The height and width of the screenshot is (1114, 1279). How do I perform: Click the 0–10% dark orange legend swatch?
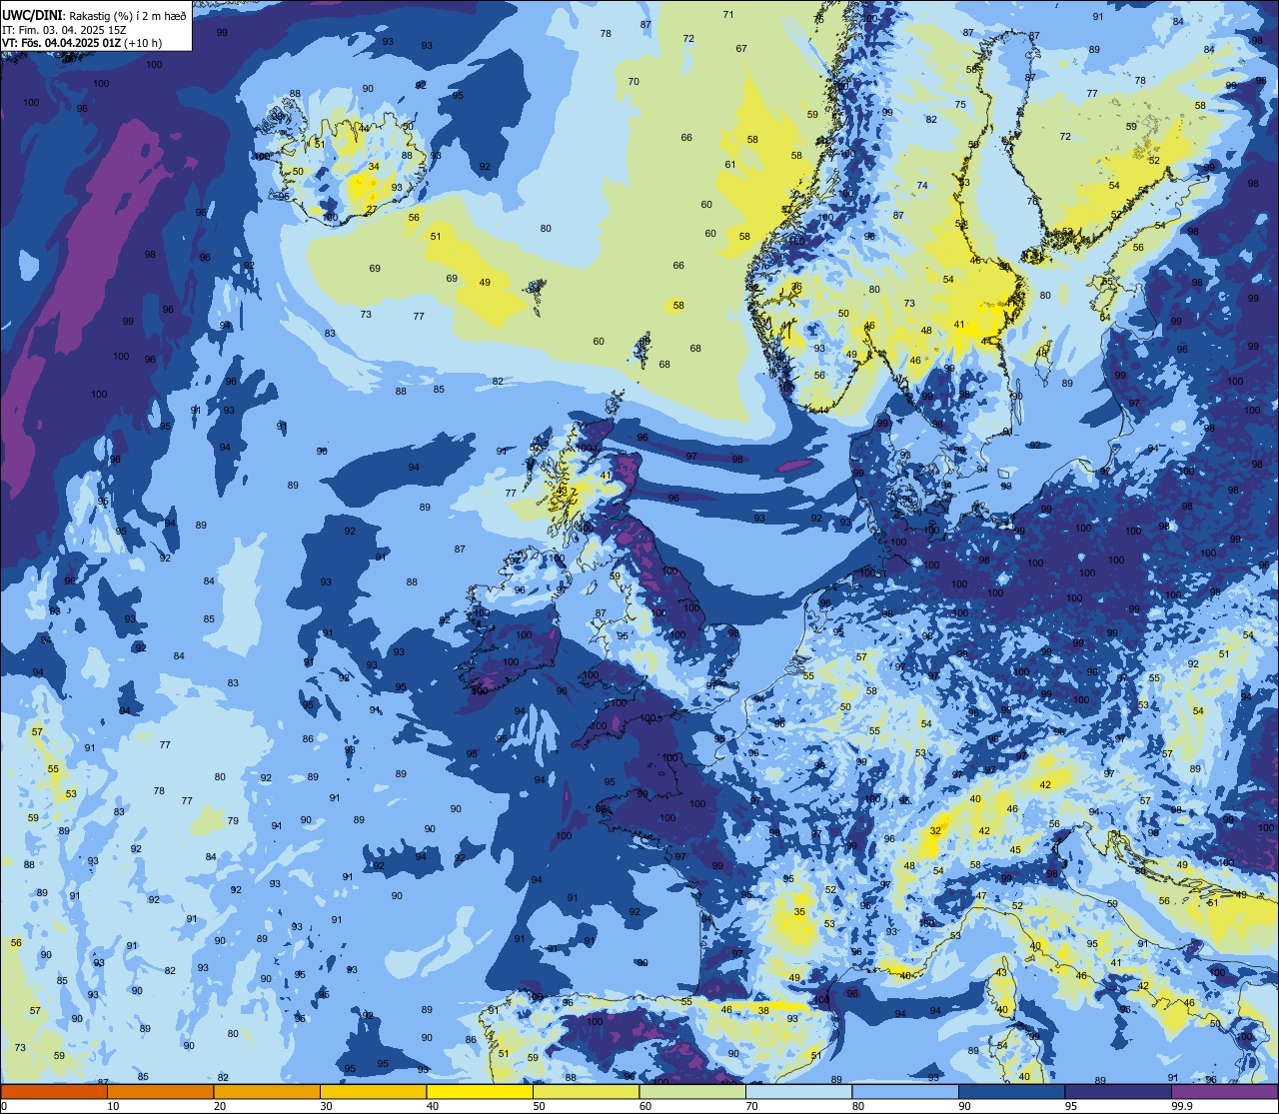coord(54,1091)
